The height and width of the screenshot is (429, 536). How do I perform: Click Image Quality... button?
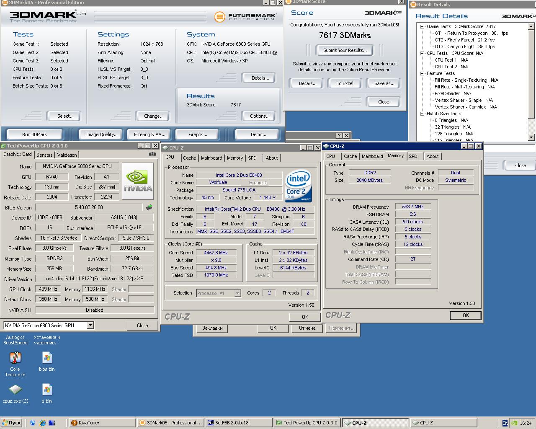pyautogui.click(x=101, y=134)
